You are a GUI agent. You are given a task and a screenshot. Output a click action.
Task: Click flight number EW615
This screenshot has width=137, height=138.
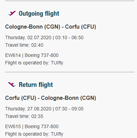coord(13,126)
